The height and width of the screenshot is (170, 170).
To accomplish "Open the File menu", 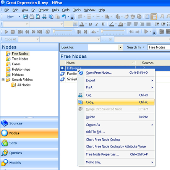I will (6, 10).
